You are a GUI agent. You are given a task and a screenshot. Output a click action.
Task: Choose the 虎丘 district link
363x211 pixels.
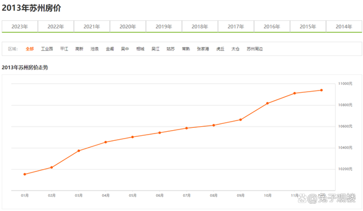click(x=220, y=49)
